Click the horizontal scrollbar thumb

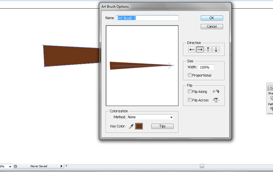click(202, 166)
